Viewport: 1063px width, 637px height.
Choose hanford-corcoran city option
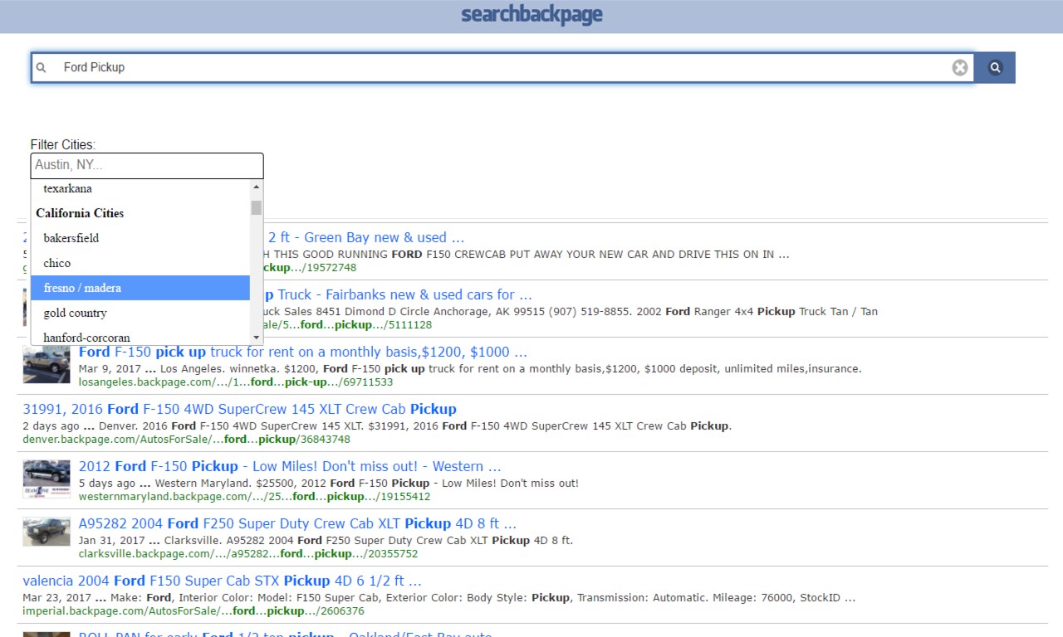140,336
